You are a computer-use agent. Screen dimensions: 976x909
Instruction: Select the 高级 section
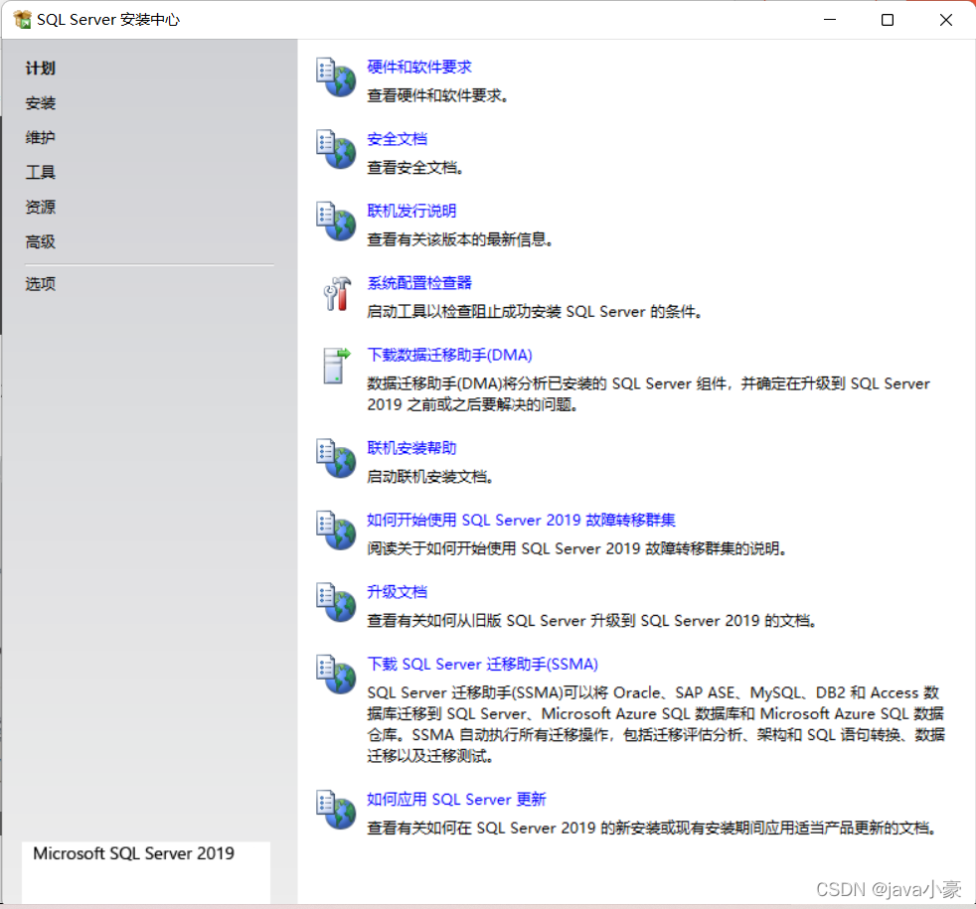[x=41, y=242]
